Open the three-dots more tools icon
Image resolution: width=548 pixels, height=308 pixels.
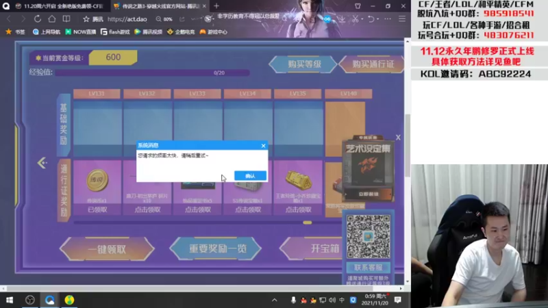pos(388,19)
